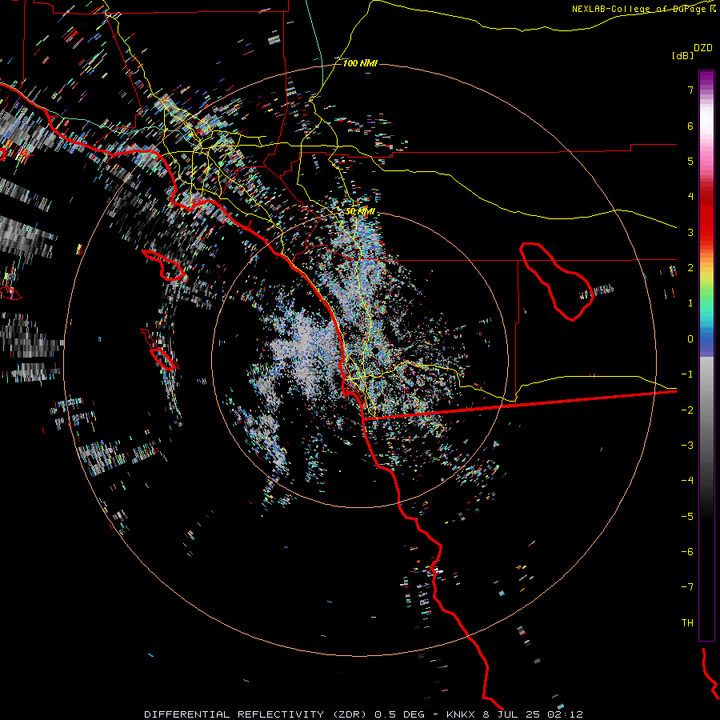
Task: Click the 3 value on the color scale
Action: pyautogui.click(x=690, y=232)
